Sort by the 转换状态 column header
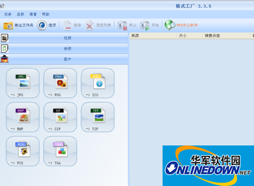254x186 pixels. [x=227, y=36]
